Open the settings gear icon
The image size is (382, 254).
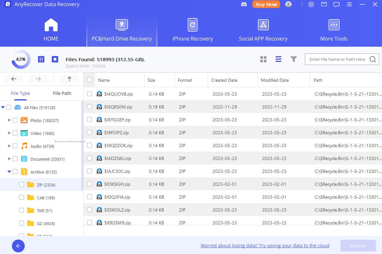coord(311,5)
